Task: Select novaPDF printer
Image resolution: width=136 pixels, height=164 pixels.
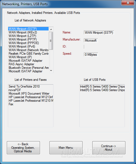Action: click(x=31, y=90)
